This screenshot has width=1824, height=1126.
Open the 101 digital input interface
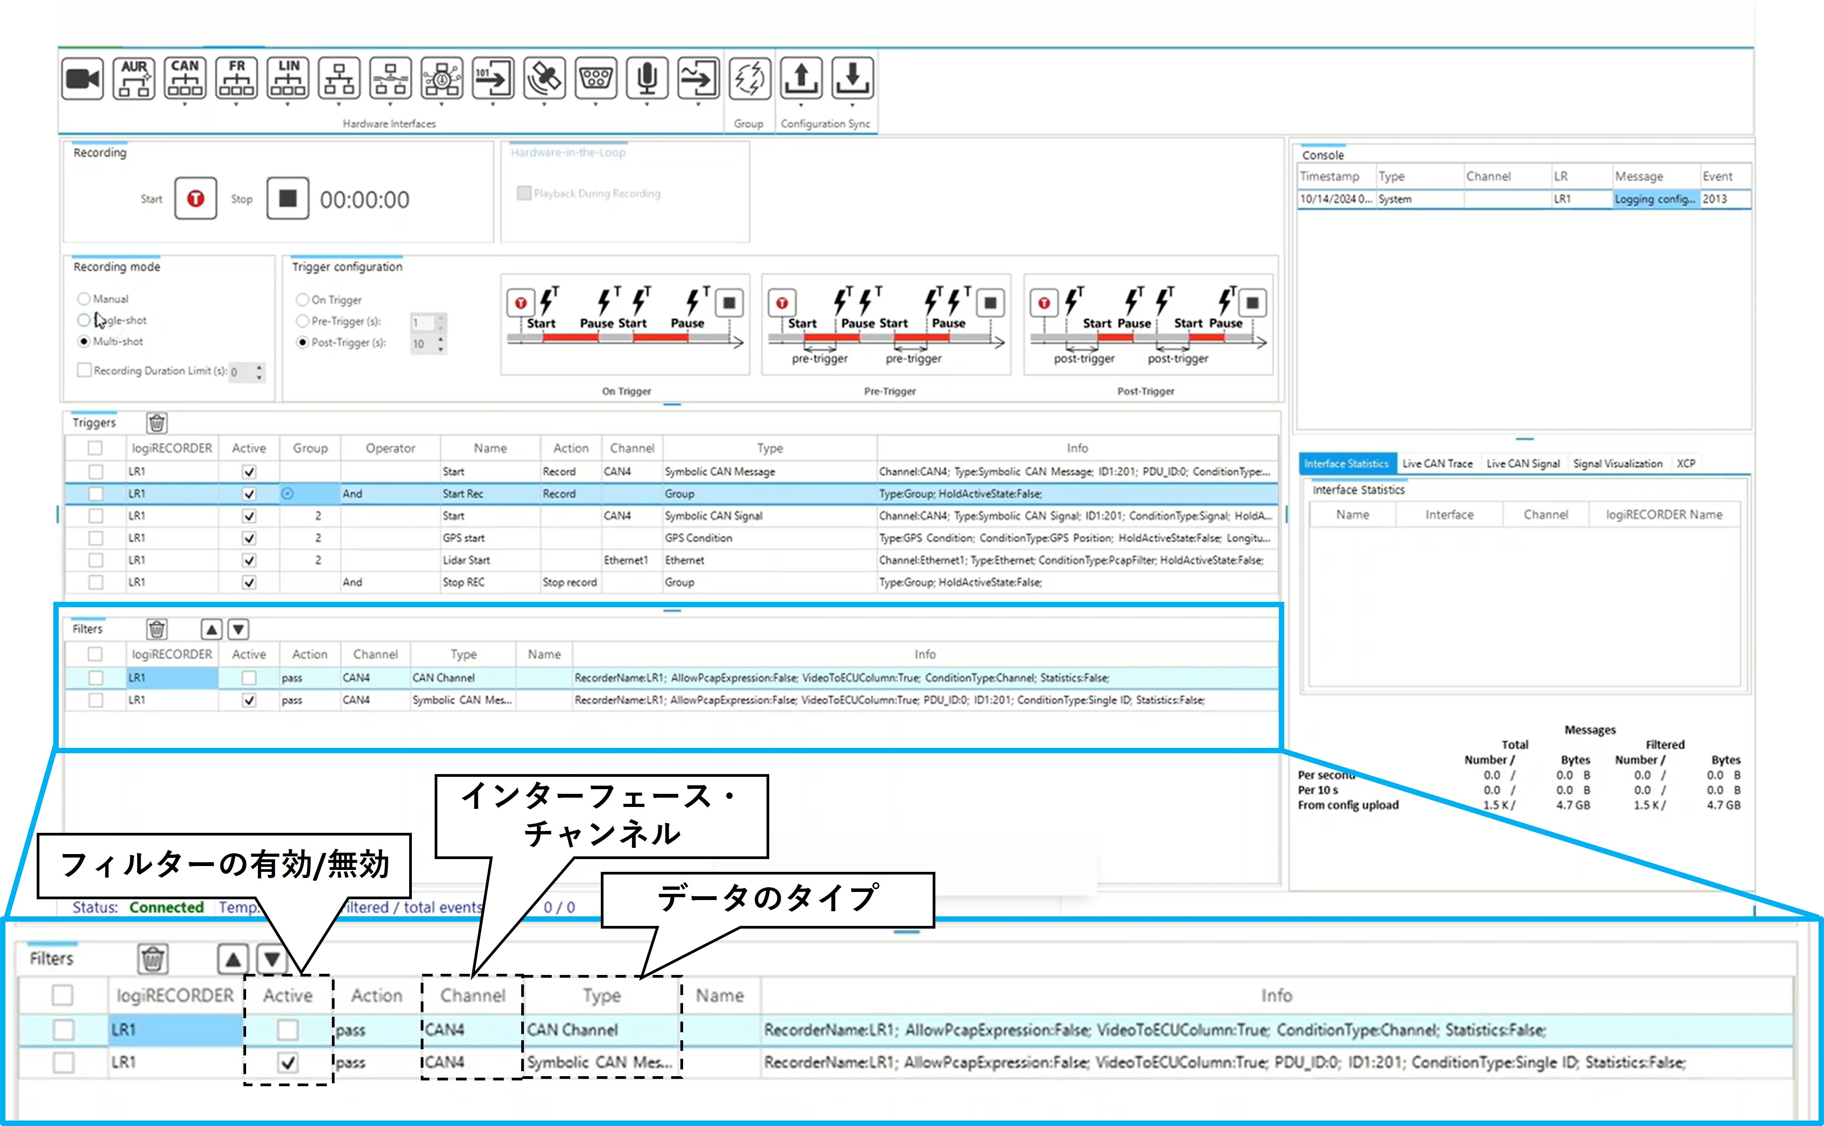tap(493, 78)
